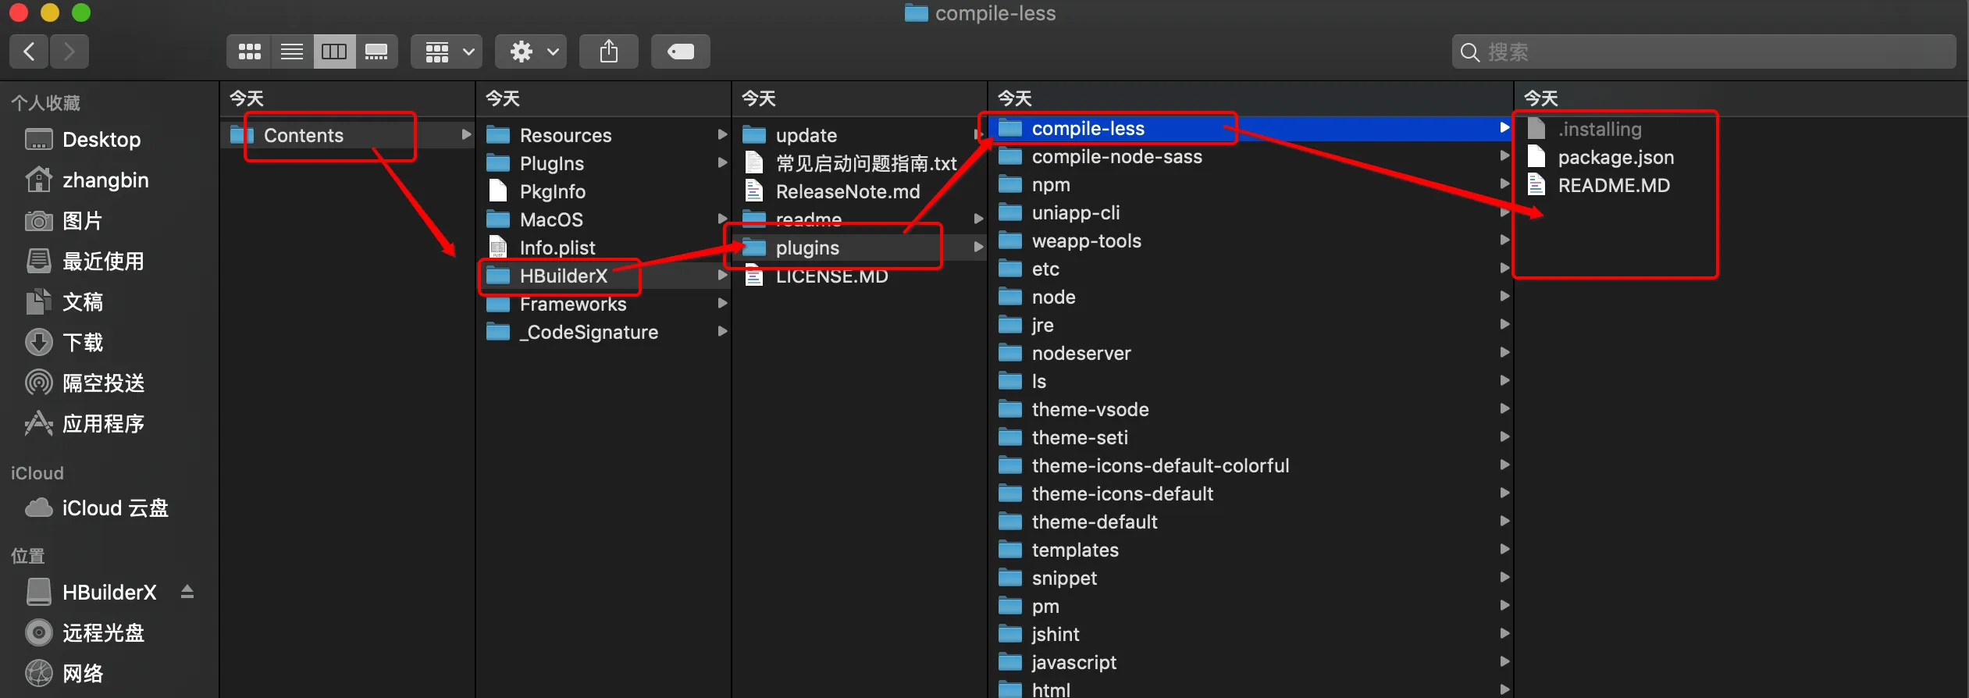The width and height of the screenshot is (1969, 698).
Task: Open the group-by arrangement dropdown
Action: click(x=447, y=52)
